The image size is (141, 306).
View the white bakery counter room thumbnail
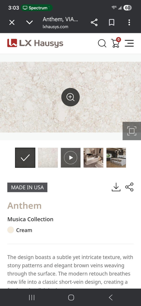pyautogui.click(x=93, y=158)
